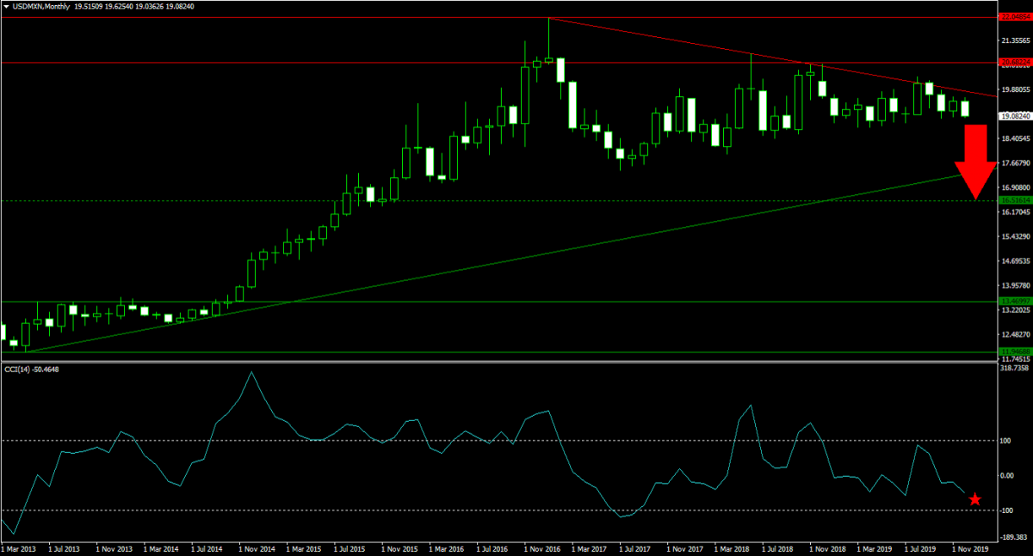Screen dimensions: 1033x556
Task: Click the CCI 100 level label
Action: (1006, 441)
